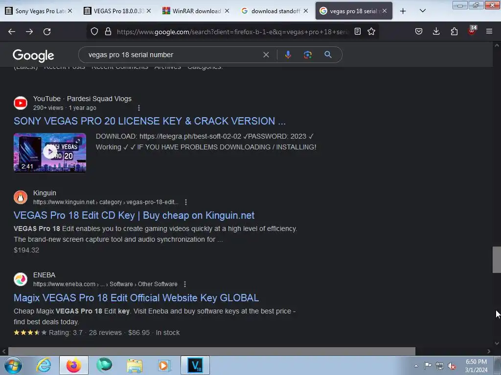Image resolution: width=501 pixels, height=375 pixels.
Task: Switch to Firefox in the taskbar
Action: [x=73, y=365]
